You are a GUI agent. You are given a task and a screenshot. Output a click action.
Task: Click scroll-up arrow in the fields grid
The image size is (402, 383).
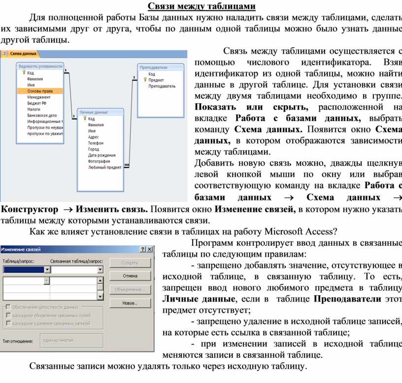tap(100, 280)
